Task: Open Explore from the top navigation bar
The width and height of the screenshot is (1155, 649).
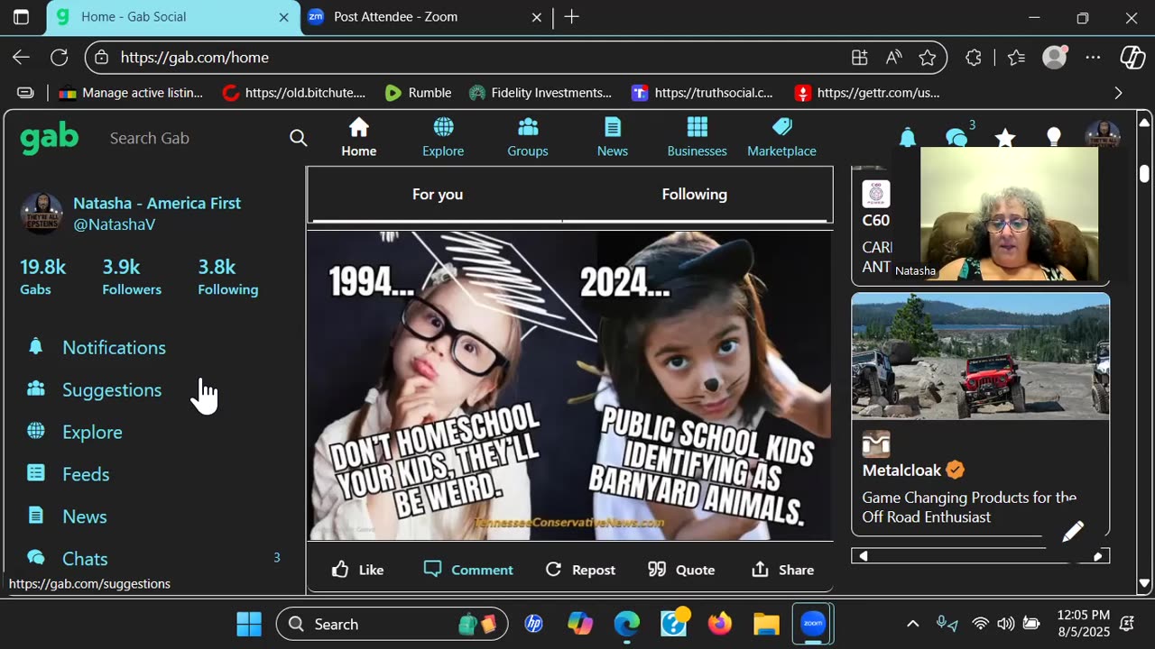Action: (x=443, y=138)
